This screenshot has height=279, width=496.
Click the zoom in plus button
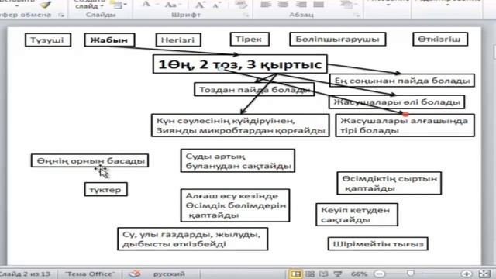click(x=467, y=274)
